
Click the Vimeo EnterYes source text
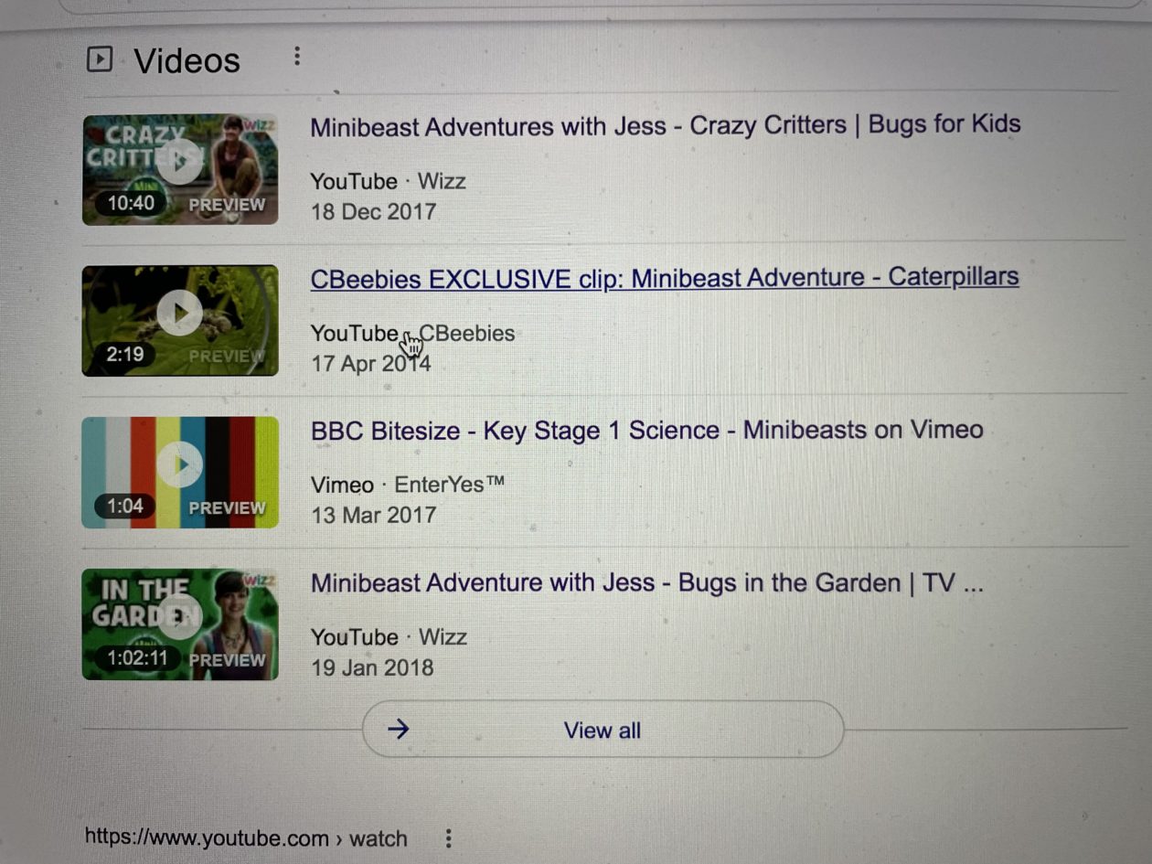click(x=407, y=485)
